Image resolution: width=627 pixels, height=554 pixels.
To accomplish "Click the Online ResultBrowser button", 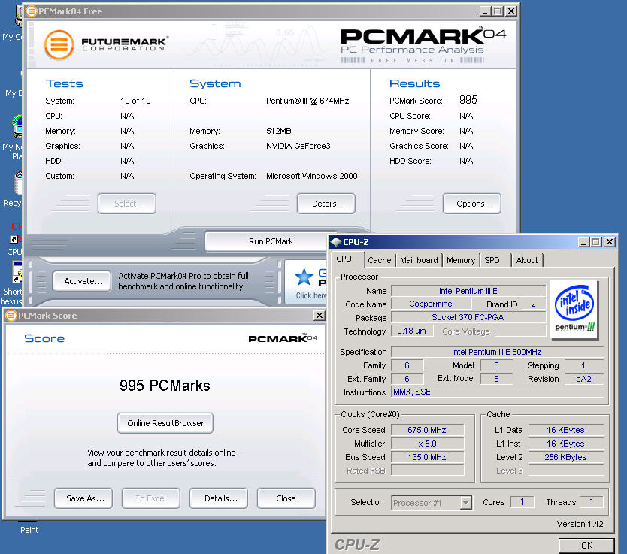I will [x=165, y=423].
